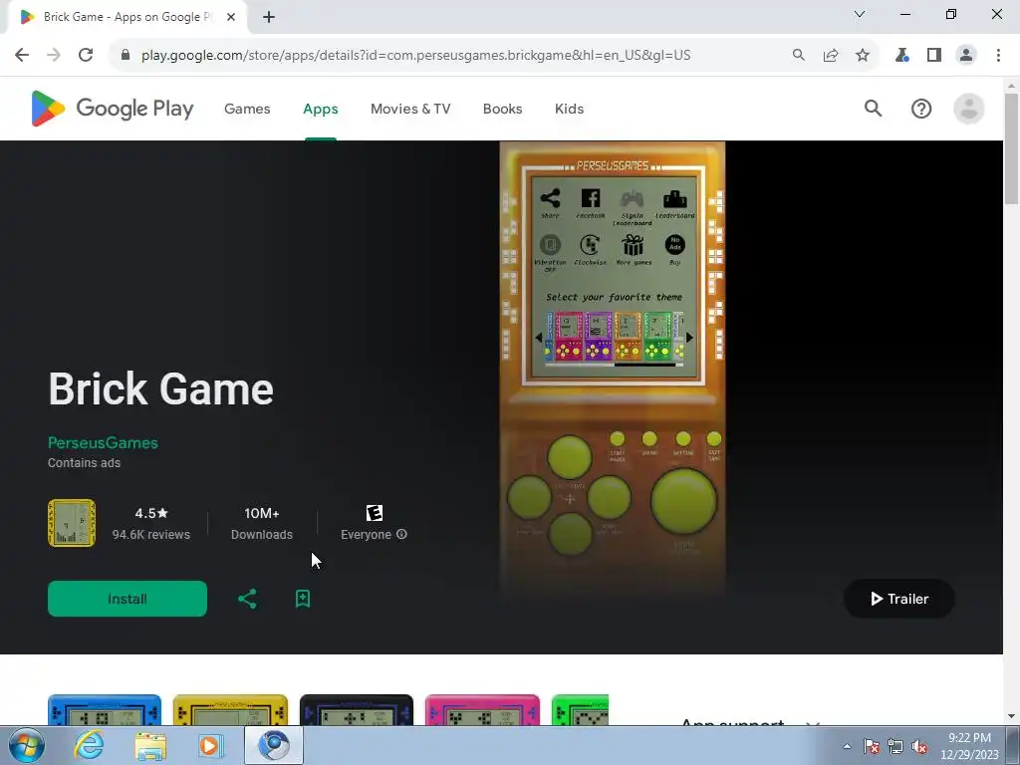Image resolution: width=1020 pixels, height=765 pixels.
Task: View the 4.5 star rating reviews
Action: point(151,523)
